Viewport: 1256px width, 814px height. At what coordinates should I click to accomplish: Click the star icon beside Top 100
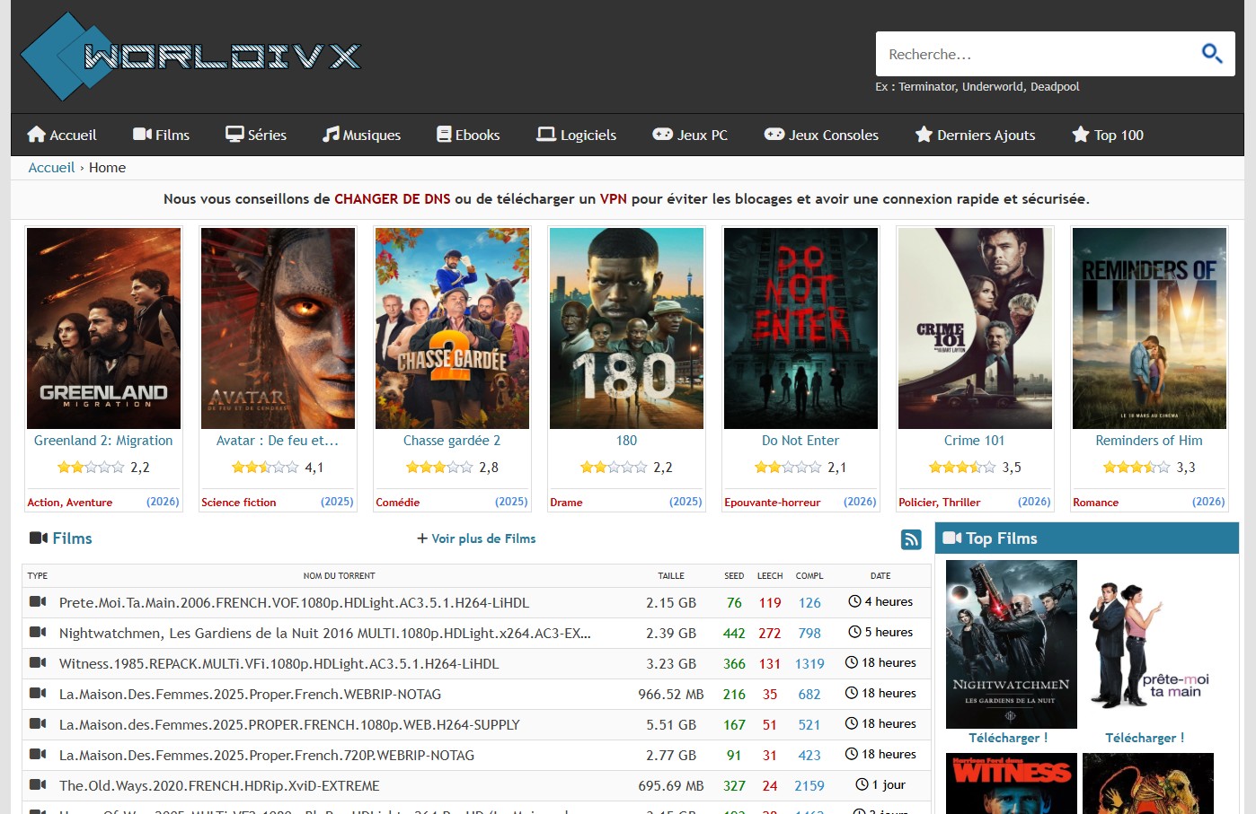[1081, 135]
